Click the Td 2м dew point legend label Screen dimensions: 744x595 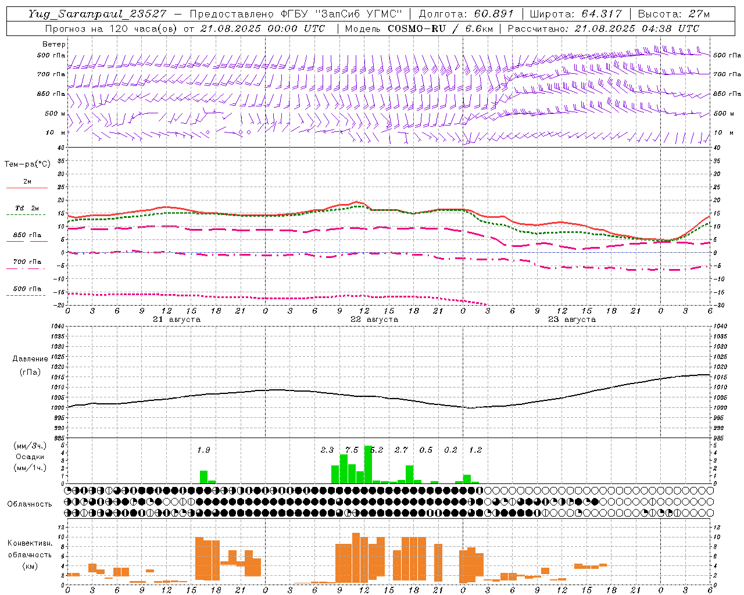[x=27, y=208]
